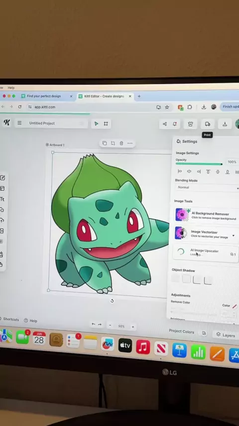Crop the selected image

113,143
